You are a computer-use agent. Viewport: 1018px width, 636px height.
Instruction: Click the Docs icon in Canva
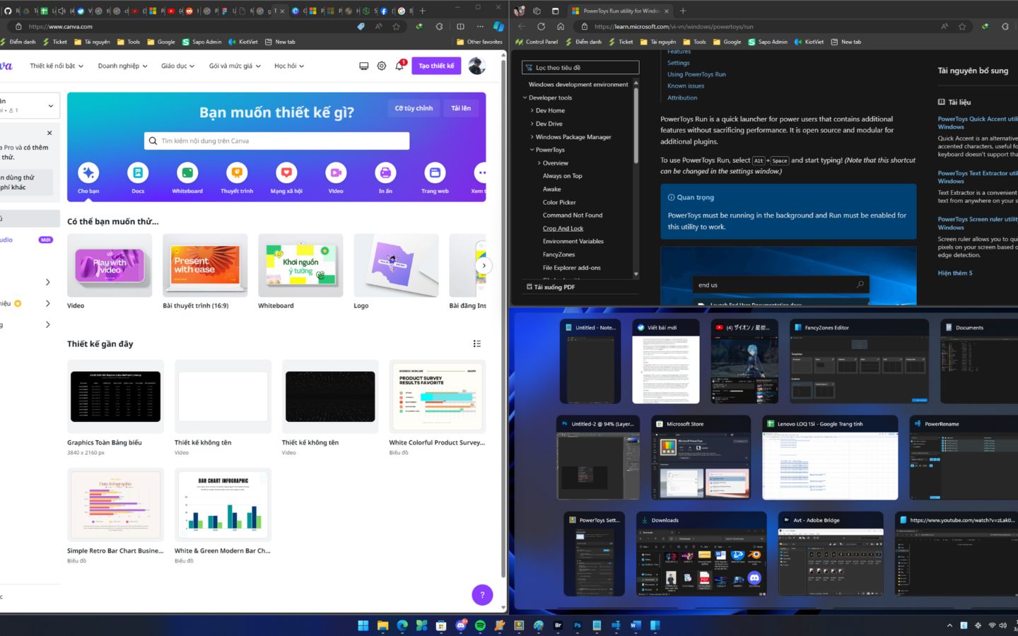click(x=138, y=173)
